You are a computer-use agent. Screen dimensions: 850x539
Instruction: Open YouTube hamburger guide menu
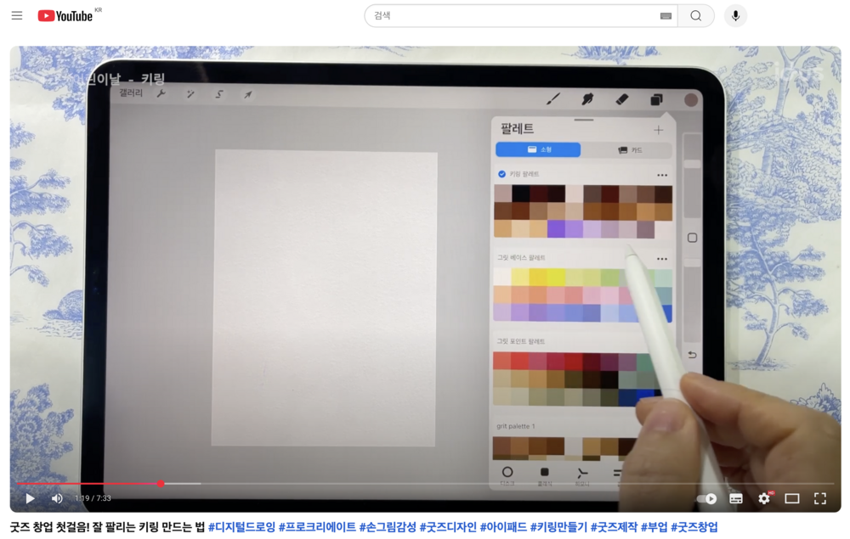coord(17,15)
